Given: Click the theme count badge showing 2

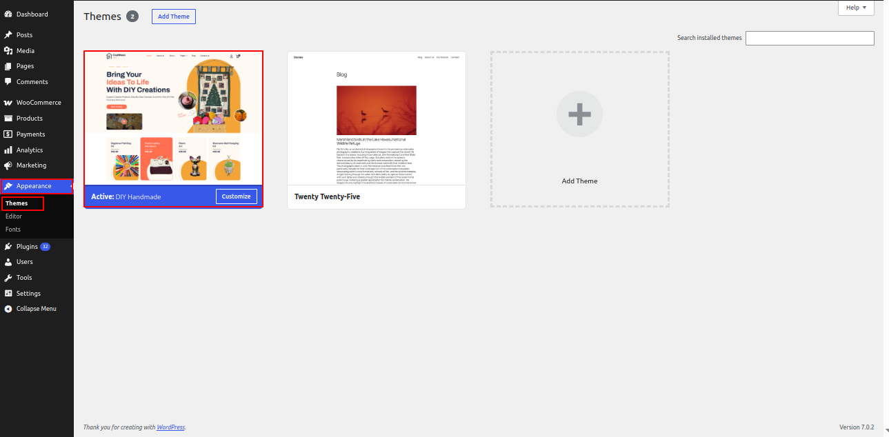Looking at the screenshot, I should [132, 17].
